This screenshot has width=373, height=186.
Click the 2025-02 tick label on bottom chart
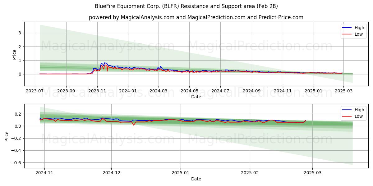coord(250,174)
